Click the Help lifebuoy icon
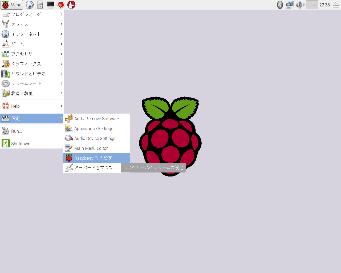The image size is (341, 273). point(6,106)
